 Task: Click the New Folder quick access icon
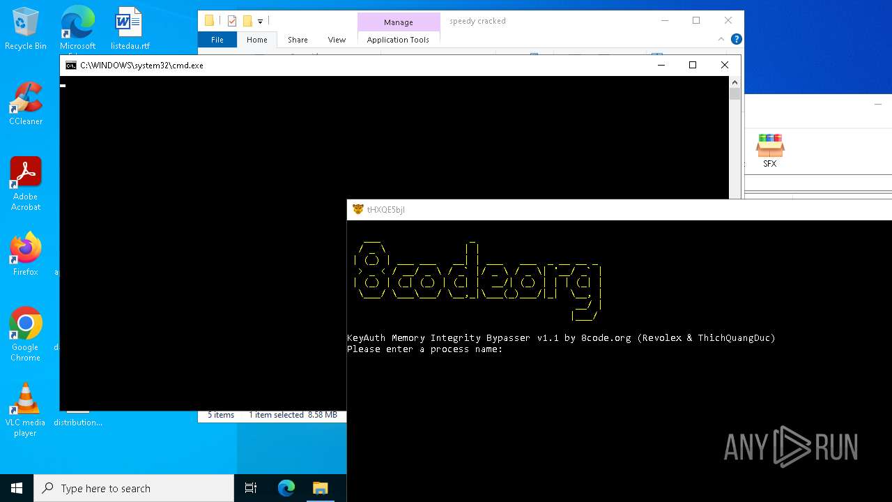click(x=247, y=21)
